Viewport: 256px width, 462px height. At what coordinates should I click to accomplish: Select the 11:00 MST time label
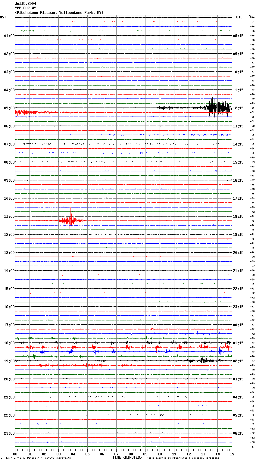[9, 217]
